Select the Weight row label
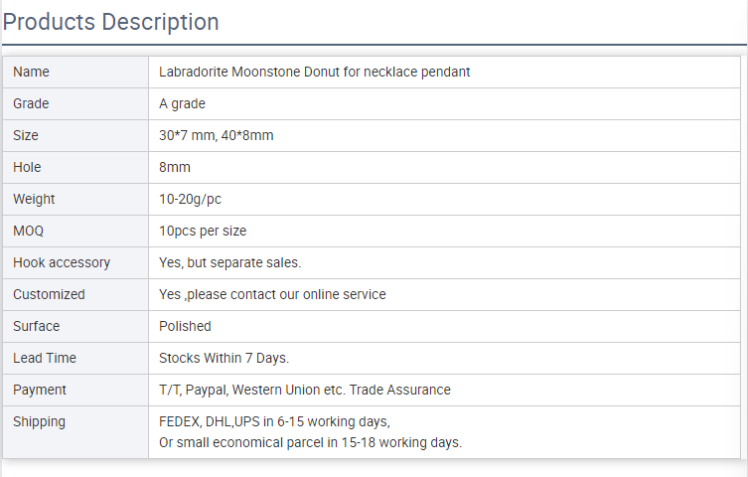 pos(34,199)
